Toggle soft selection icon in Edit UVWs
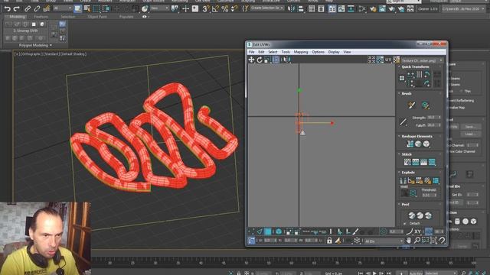 click(383, 231)
